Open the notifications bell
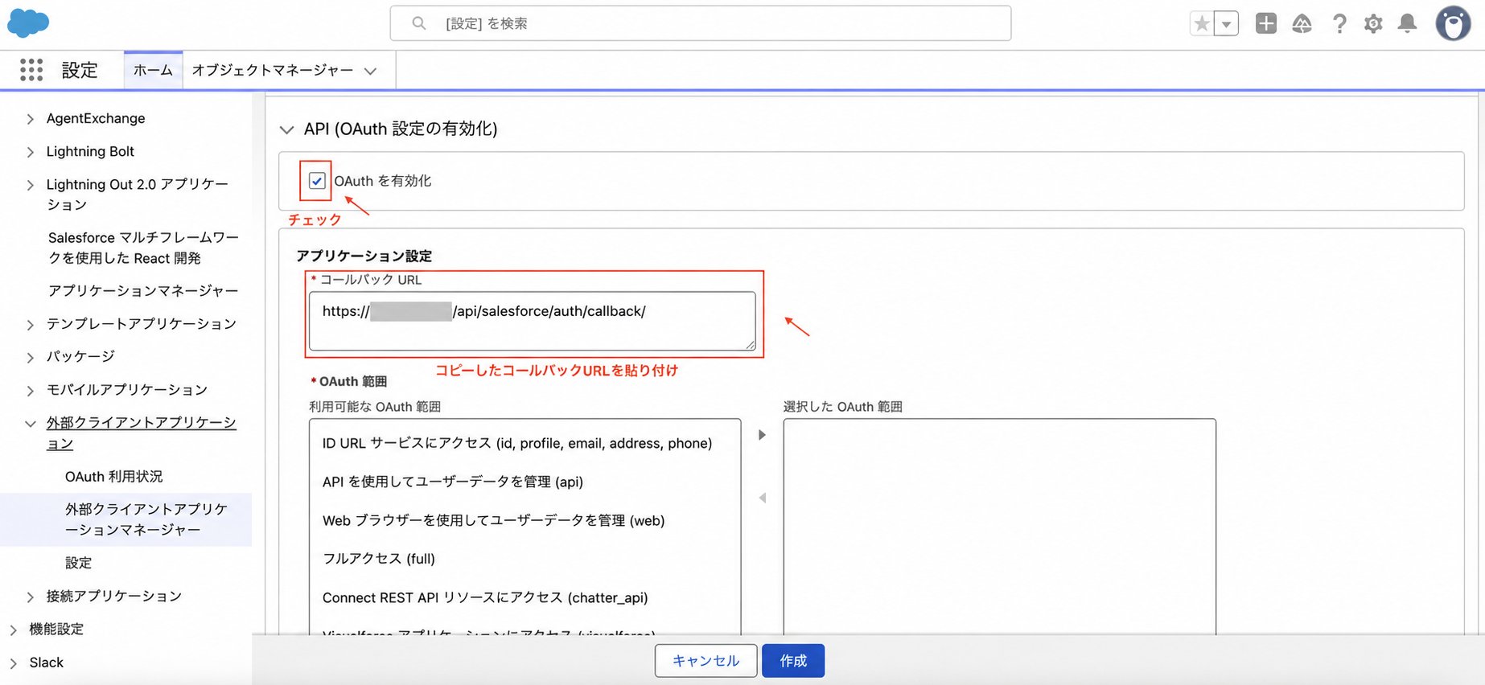1485x685 pixels. (x=1407, y=23)
